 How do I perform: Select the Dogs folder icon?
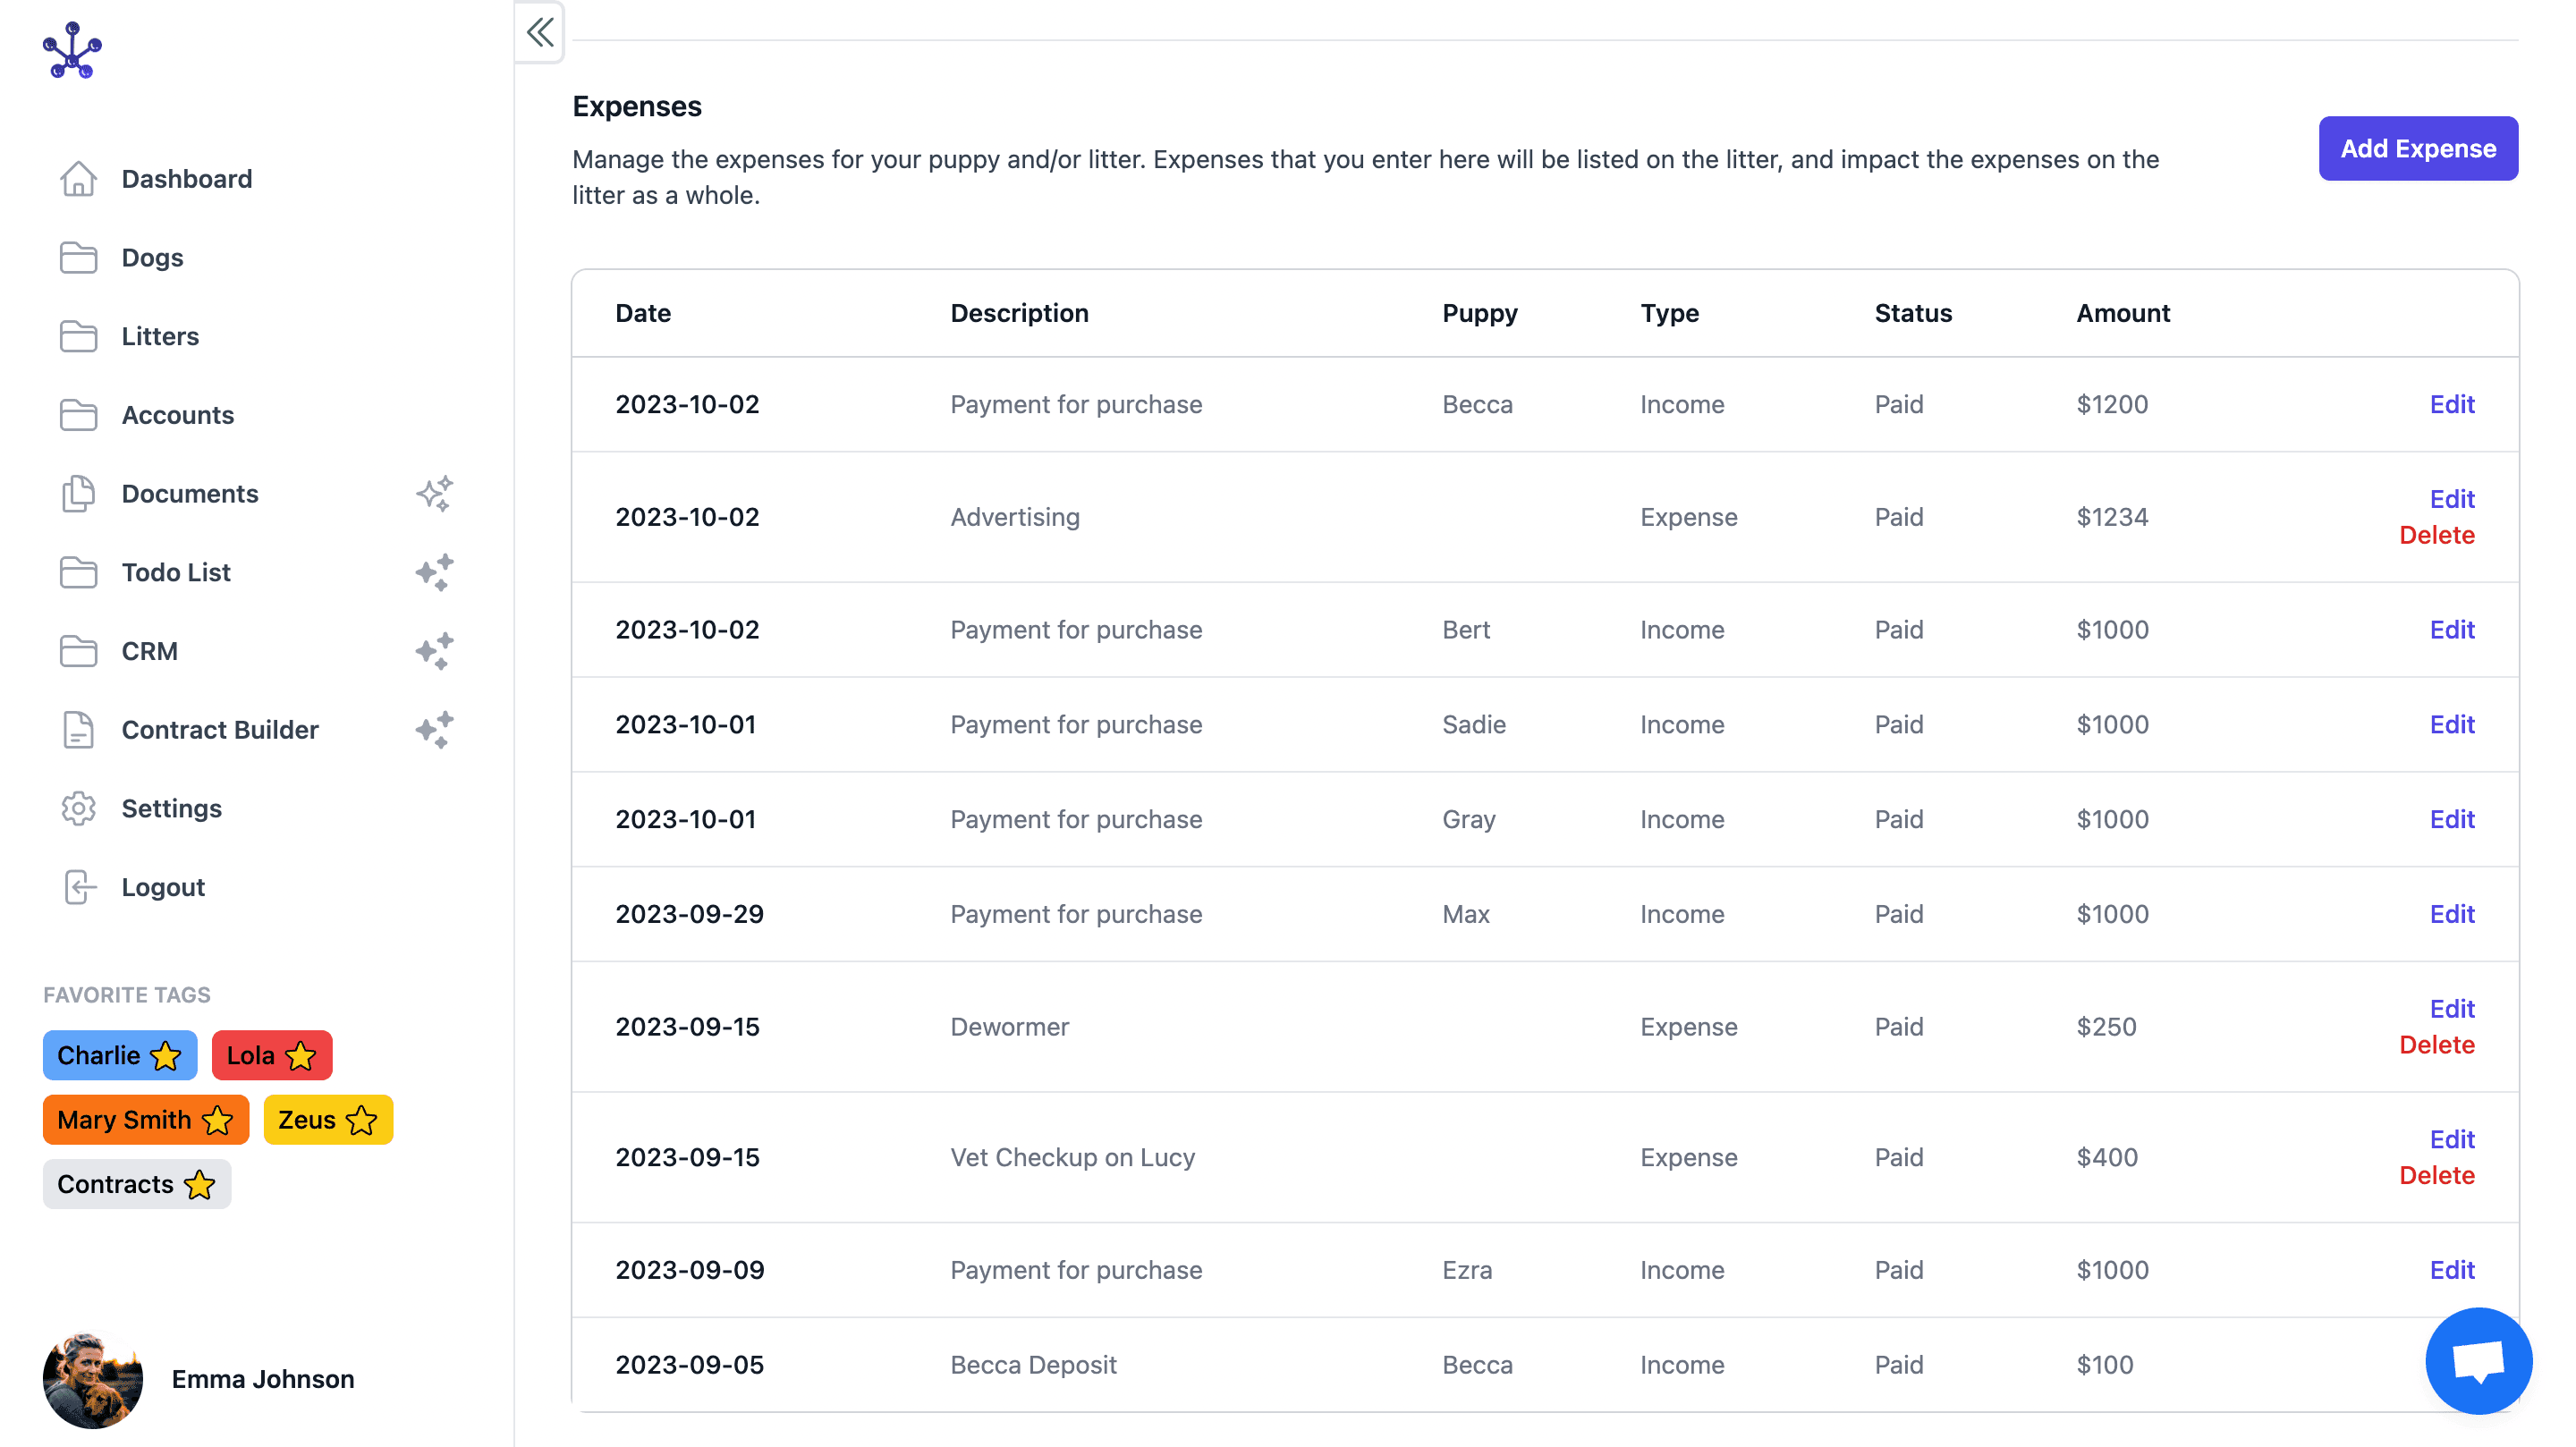click(x=78, y=257)
